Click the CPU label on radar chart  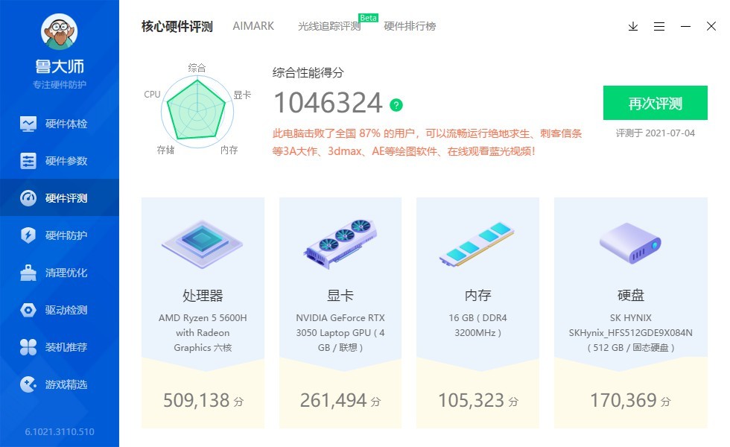click(x=152, y=94)
